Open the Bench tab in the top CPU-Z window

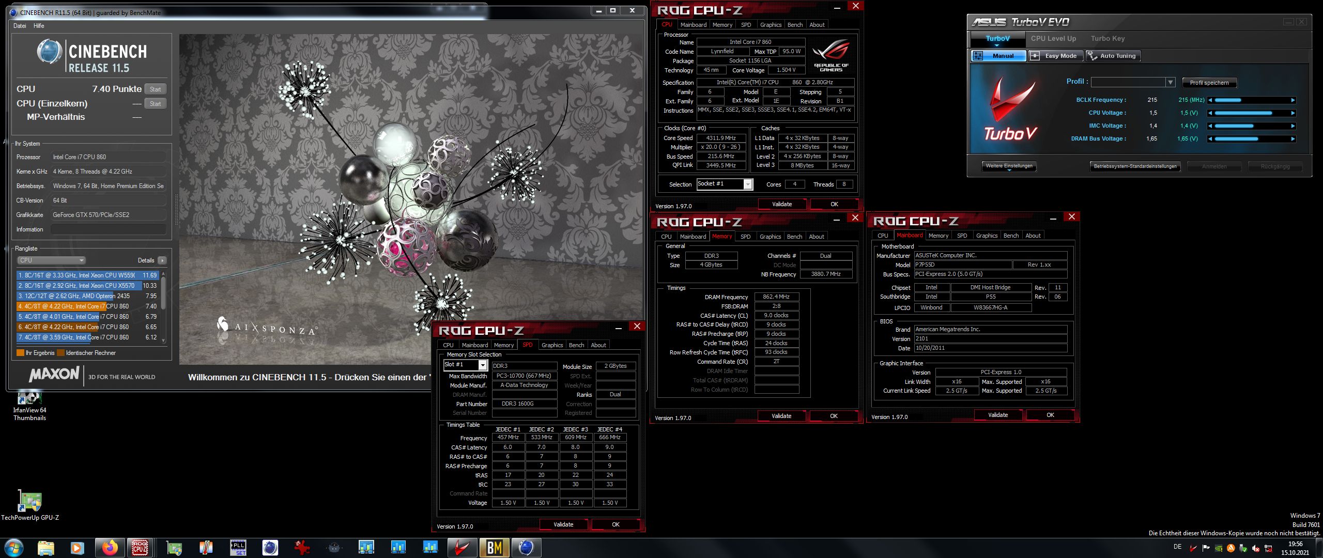pos(795,25)
